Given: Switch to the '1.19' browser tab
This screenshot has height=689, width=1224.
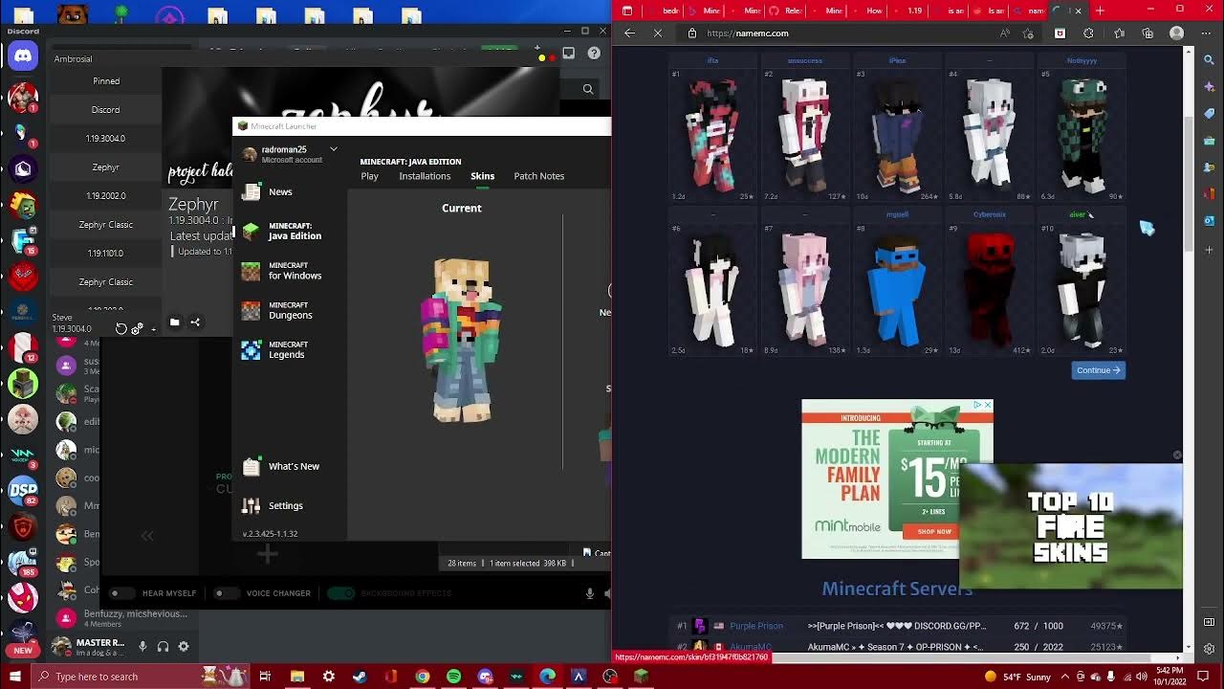Looking at the screenshot, I should coord(909,11).
